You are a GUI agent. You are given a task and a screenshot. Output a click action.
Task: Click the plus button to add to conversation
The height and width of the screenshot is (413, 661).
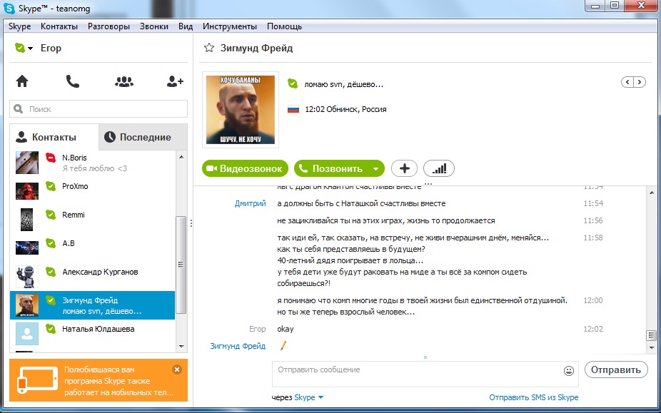[404, 168]
